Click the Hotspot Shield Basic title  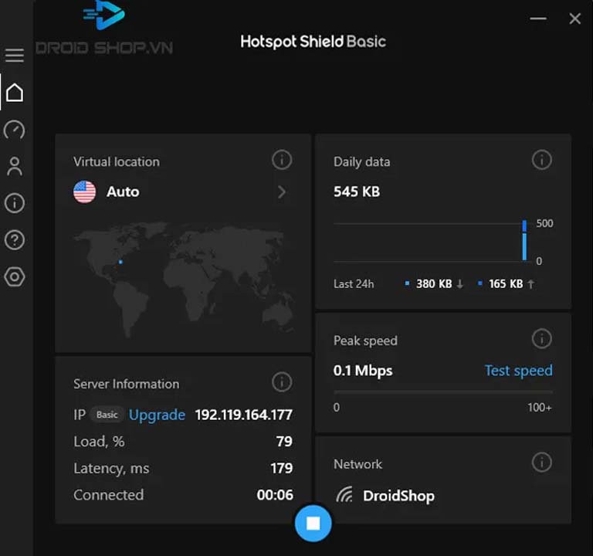313,42
